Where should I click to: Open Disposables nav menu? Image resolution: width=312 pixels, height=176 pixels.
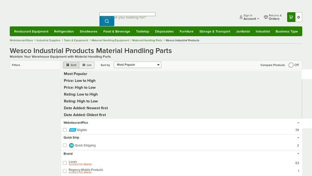point(164,32)
